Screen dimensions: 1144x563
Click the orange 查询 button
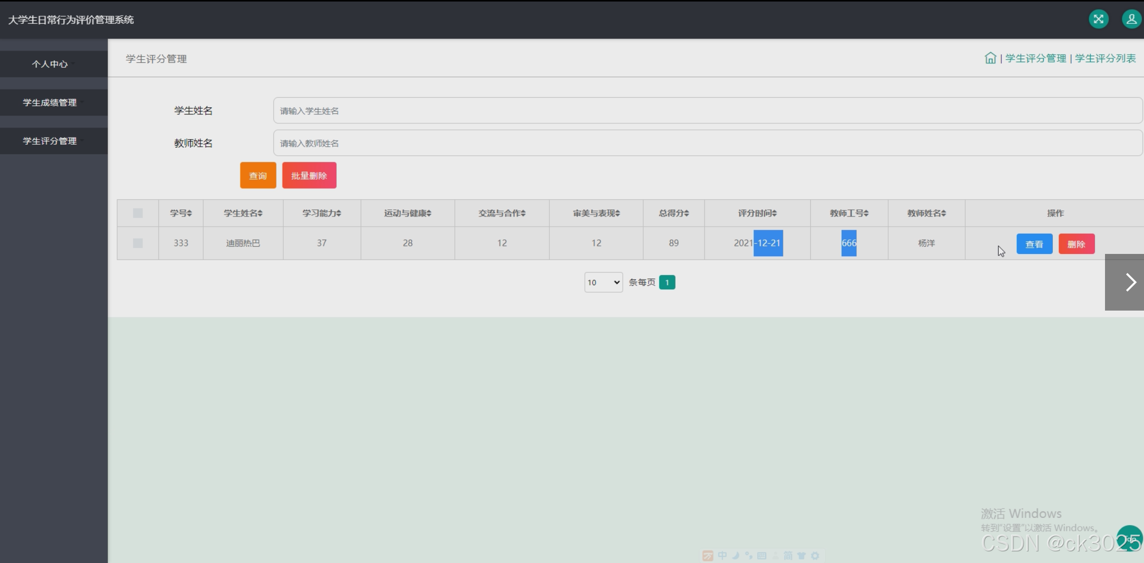(x=258, y=176)
